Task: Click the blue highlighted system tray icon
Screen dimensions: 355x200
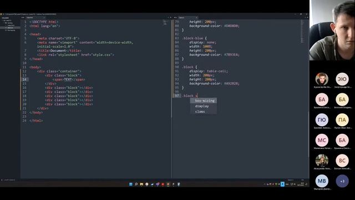Action: [282, 184]
